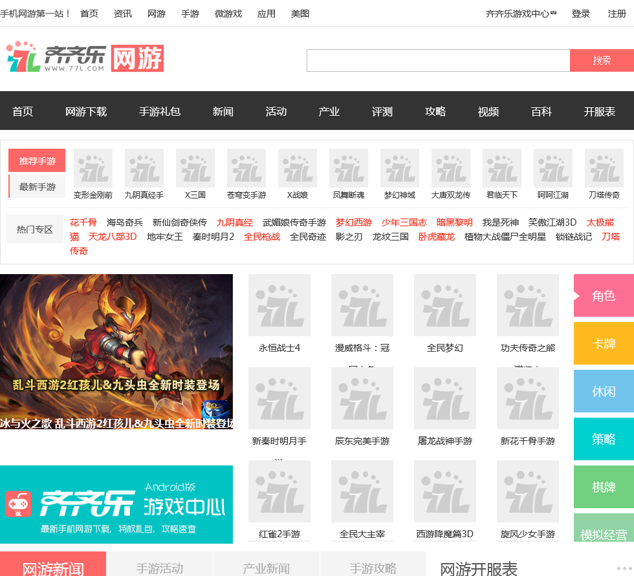Screen dimensions: 634x576
Task: Expand the 齐齐乐游戏中心 top dropdown
Action: click(x=521, y=14)
